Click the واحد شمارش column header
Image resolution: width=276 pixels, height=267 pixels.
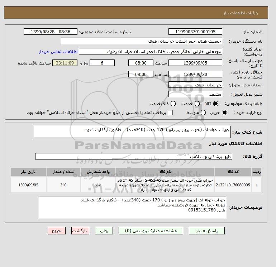click(98, 172)
